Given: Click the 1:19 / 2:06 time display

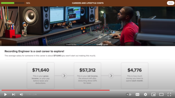Looking at the screenshot, I should click(x=31, y=94).
